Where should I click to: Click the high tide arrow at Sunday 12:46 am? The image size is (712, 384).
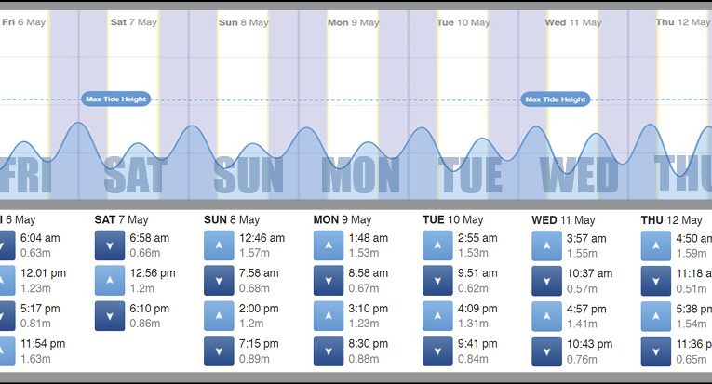(219, 245)
